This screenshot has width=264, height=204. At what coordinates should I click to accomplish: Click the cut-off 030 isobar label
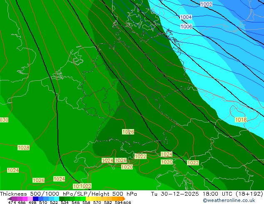4,120
